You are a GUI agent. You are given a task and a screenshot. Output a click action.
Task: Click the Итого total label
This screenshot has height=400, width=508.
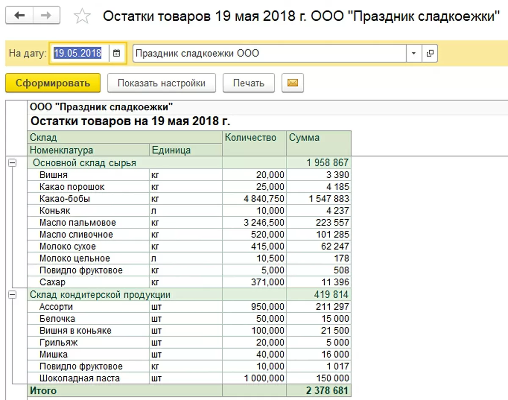click(43, 390)
